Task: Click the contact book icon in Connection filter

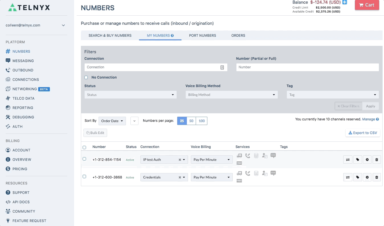Action: [x=222, y=67]
